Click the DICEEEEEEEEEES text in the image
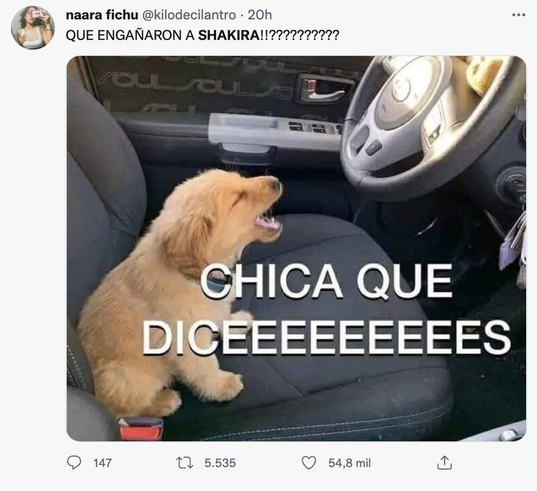Screen dimensions: 537x491 [x=326, y=337]
